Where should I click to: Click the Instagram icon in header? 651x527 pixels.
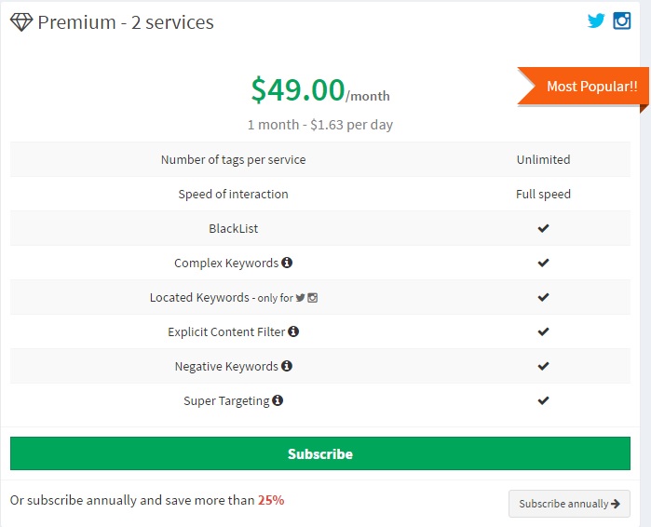coord(622,20)
